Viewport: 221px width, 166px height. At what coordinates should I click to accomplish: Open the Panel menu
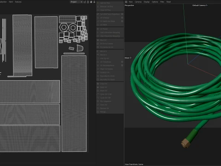click(169, 2)
